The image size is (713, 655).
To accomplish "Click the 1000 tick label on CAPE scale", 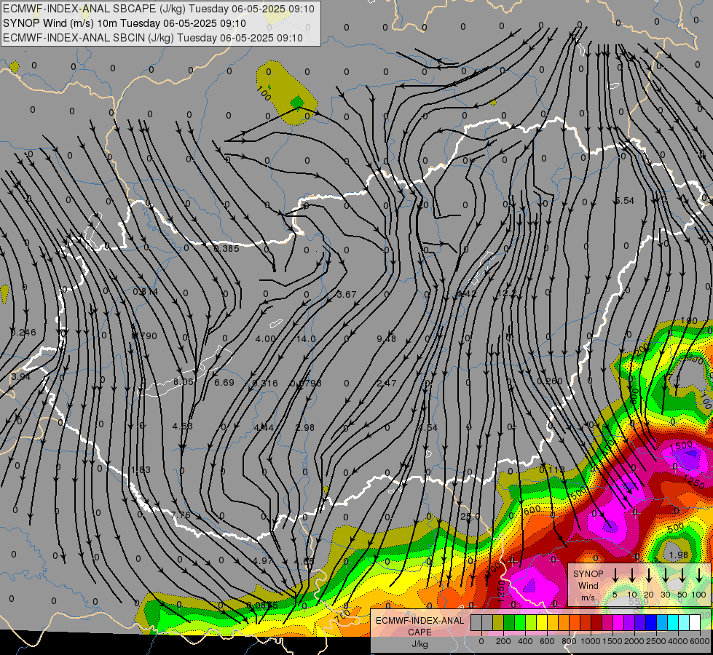I will (591, 641).
